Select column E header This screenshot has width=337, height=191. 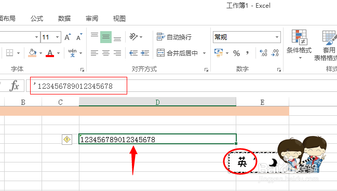tap(262, 102)
